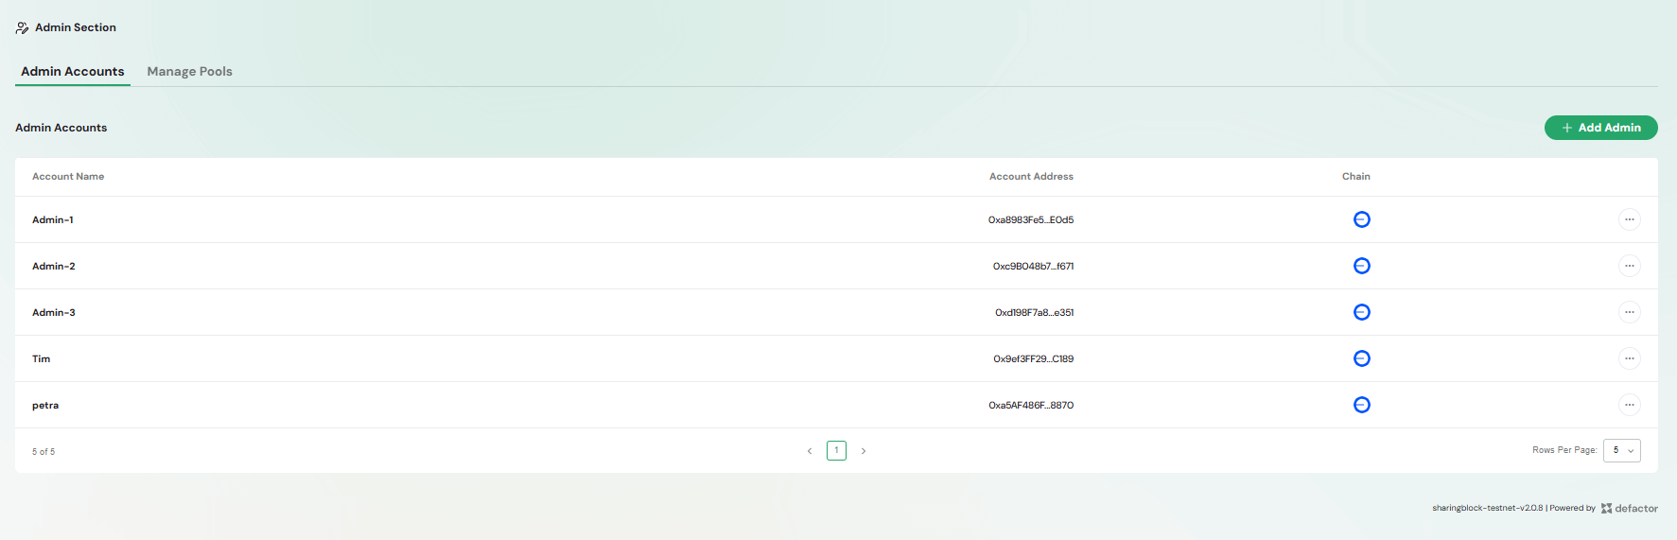Click the Add Admin button
This screenshot has height=540, width=1677.
point(1600,128)
